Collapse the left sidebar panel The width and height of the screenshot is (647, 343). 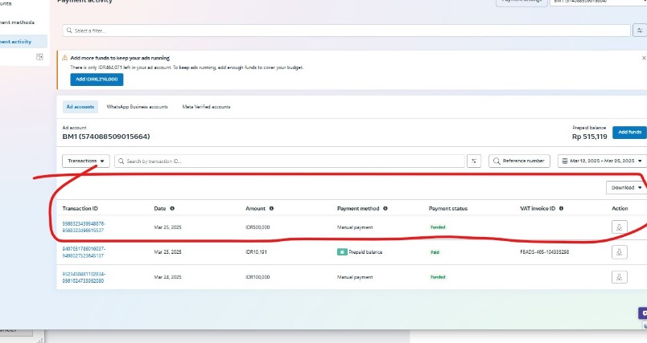39,57
